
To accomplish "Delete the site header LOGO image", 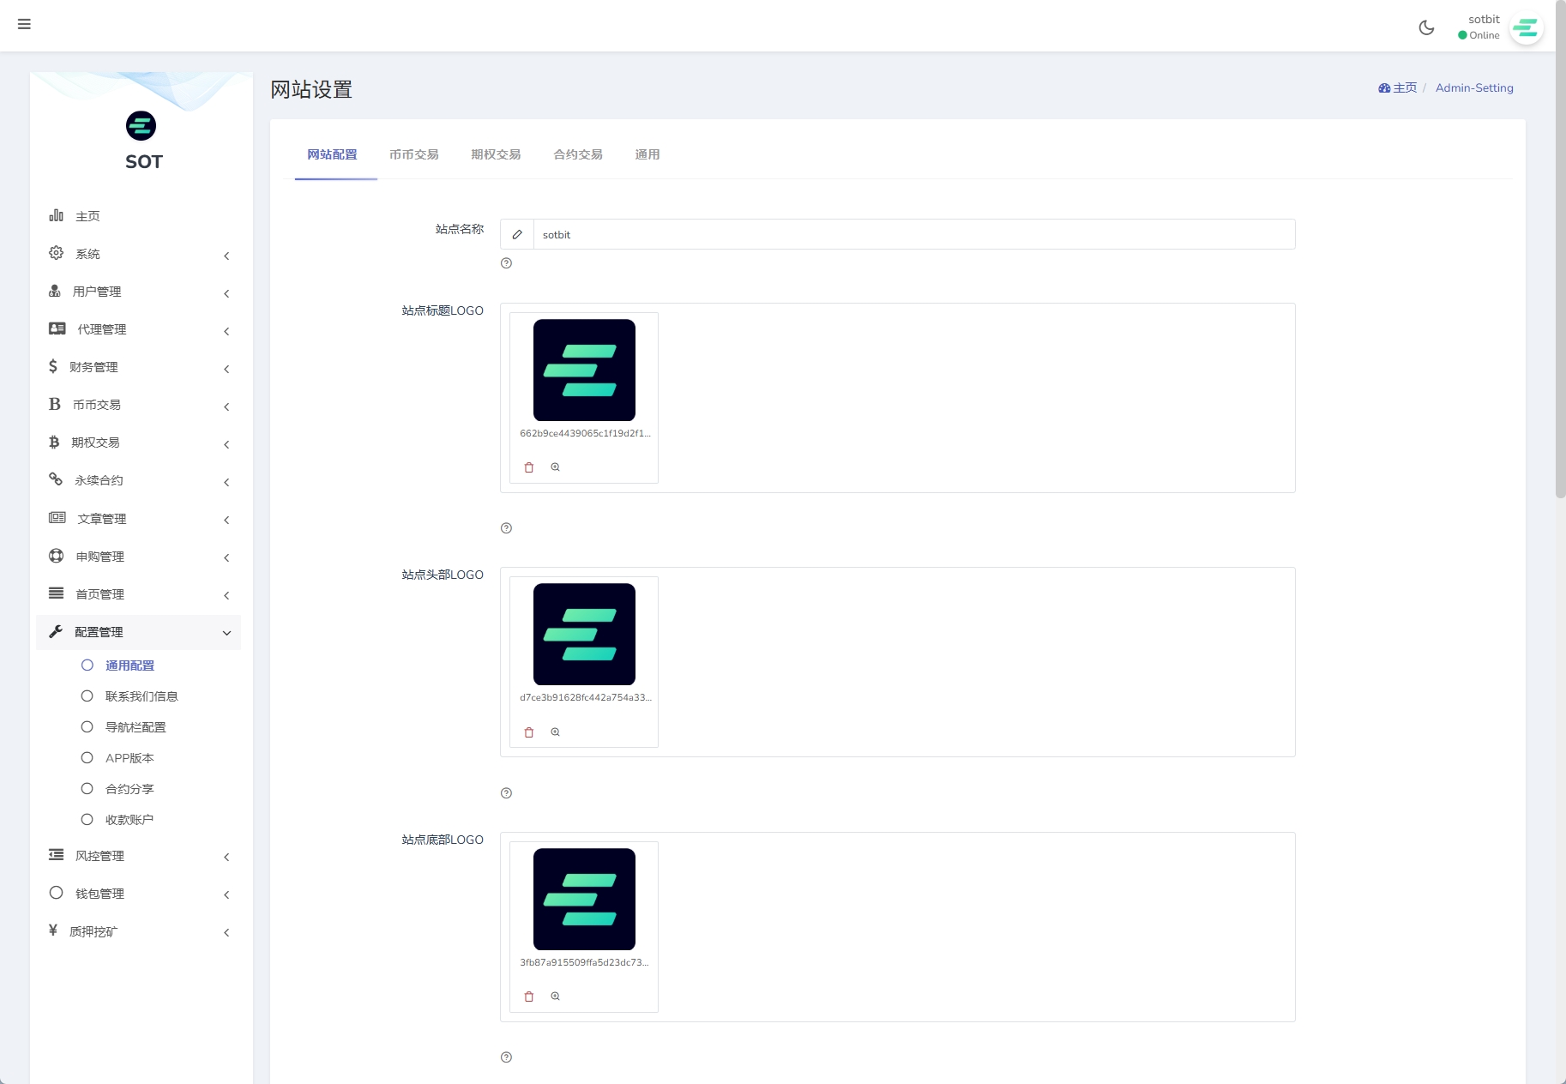I will click(x=529, y=732).
